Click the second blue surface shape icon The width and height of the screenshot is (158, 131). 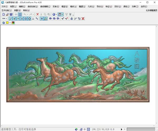(54, 19)
